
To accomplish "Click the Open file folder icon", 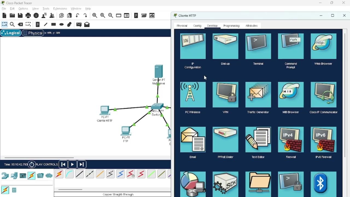I will pos(12,16).
